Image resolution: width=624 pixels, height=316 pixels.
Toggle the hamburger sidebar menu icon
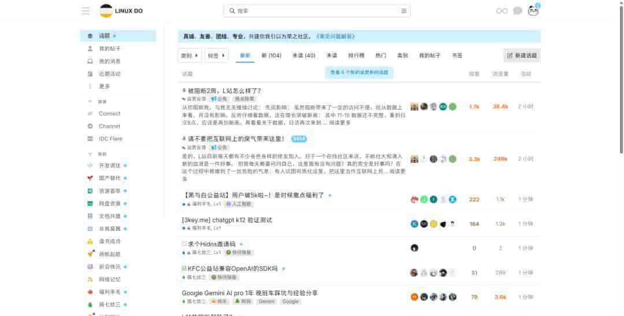[x=86, y=11]
